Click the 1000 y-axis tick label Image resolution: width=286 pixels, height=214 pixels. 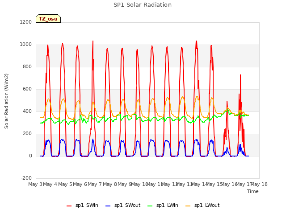click(26, 45)
